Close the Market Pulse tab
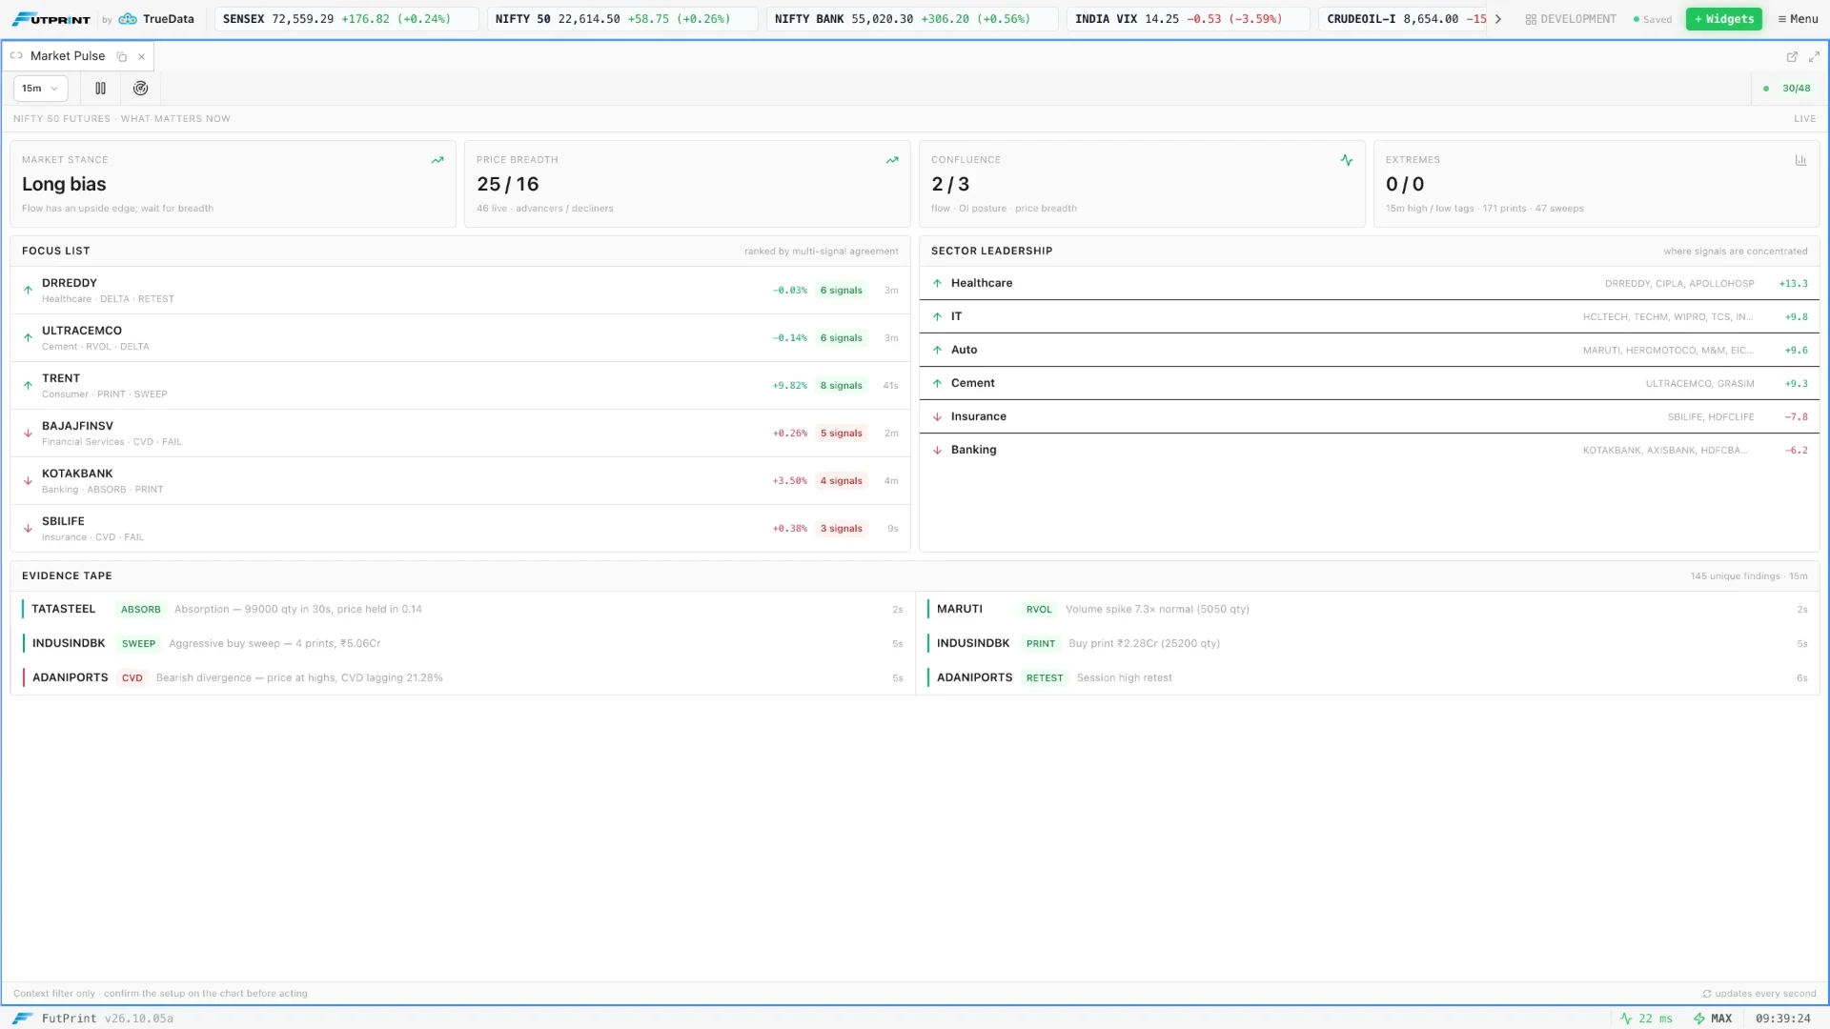 coord(141,57)
